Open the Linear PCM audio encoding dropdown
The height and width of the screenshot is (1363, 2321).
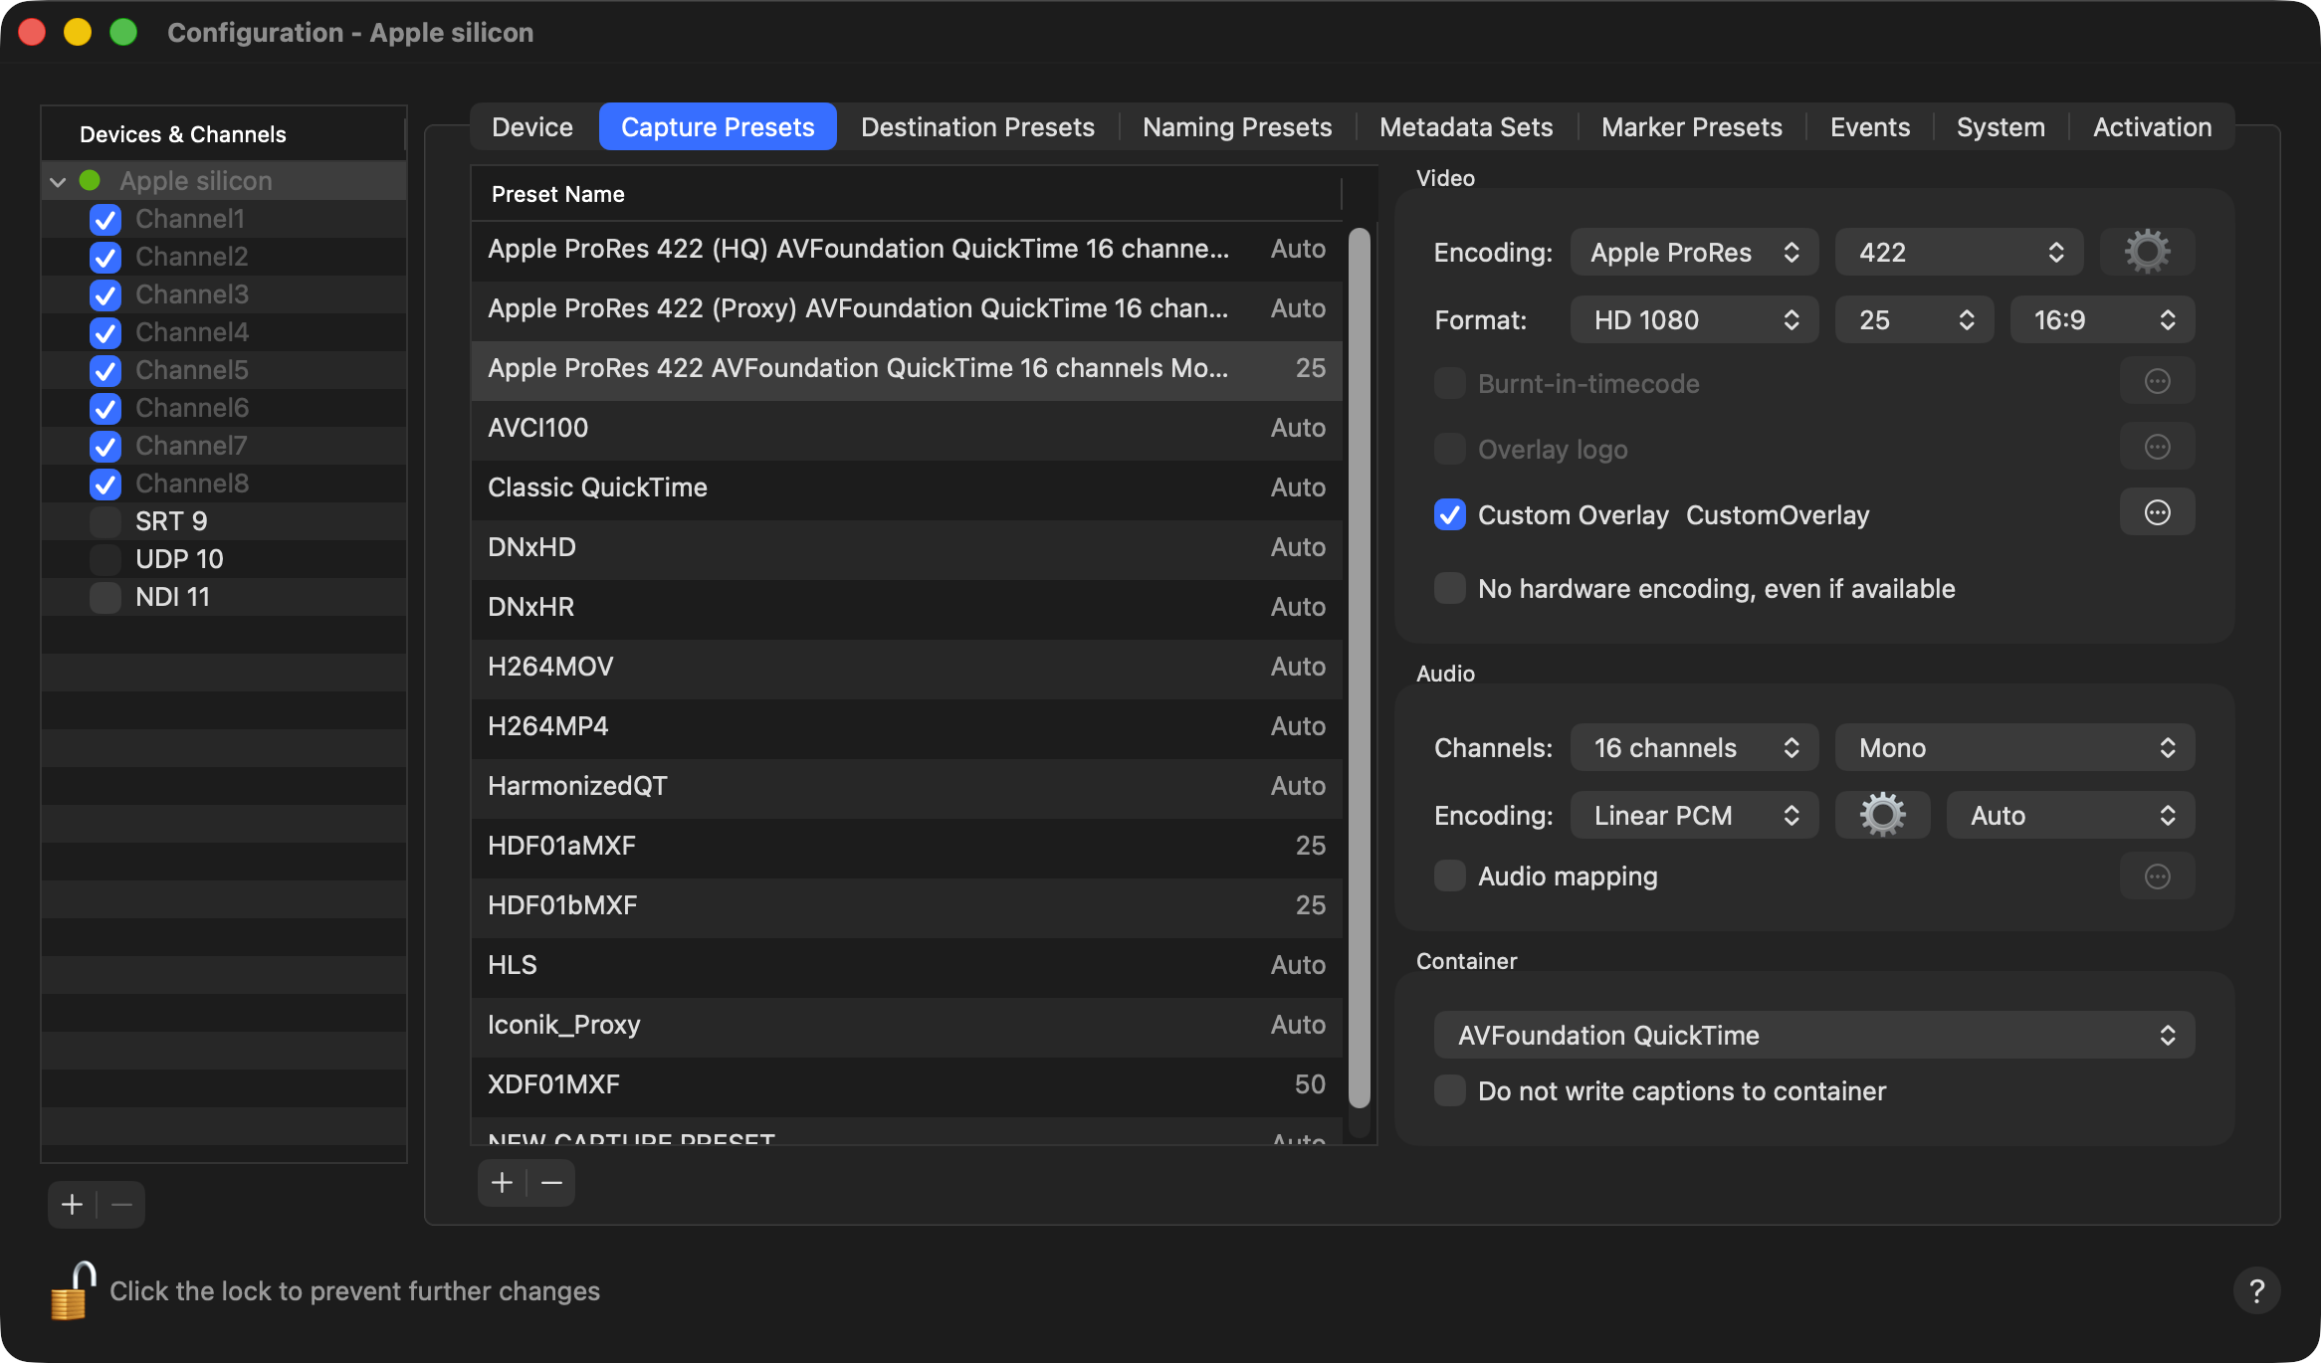point(1694,815)
